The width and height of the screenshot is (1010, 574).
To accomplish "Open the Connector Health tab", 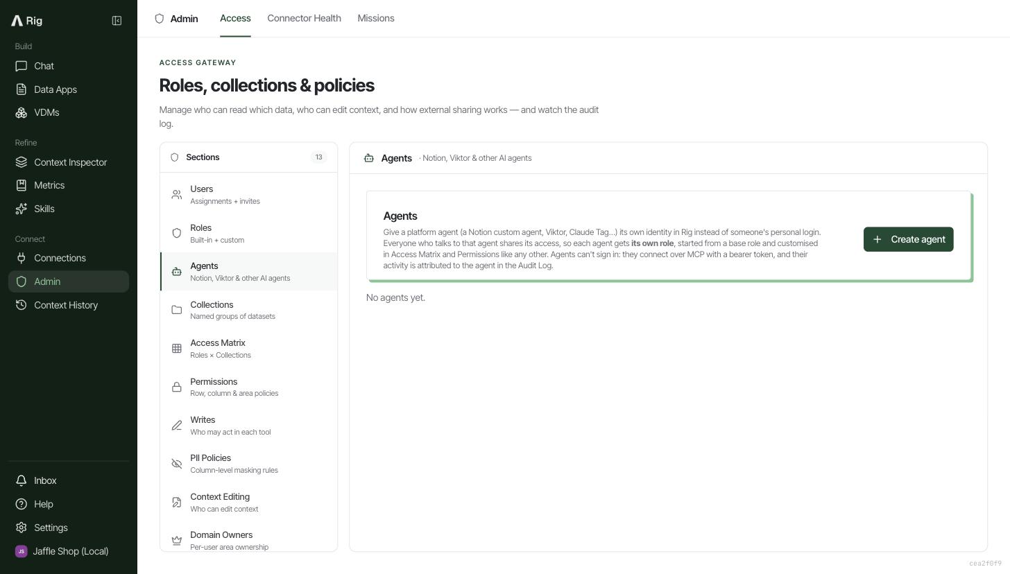I will 304,18.
